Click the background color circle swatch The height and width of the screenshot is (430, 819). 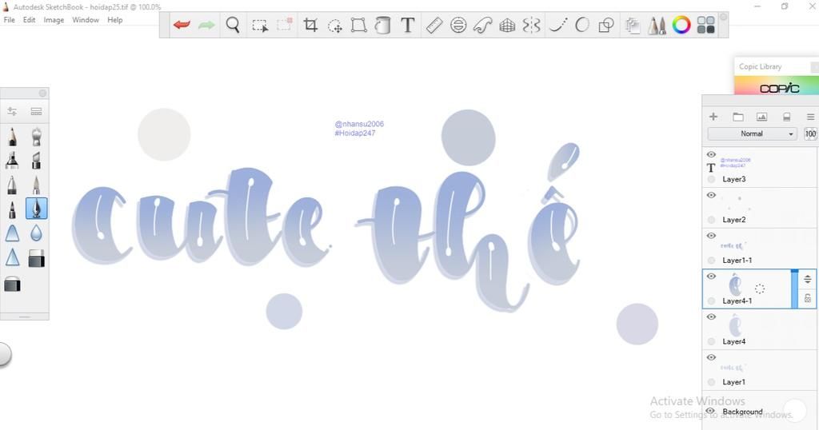point(794,410)
